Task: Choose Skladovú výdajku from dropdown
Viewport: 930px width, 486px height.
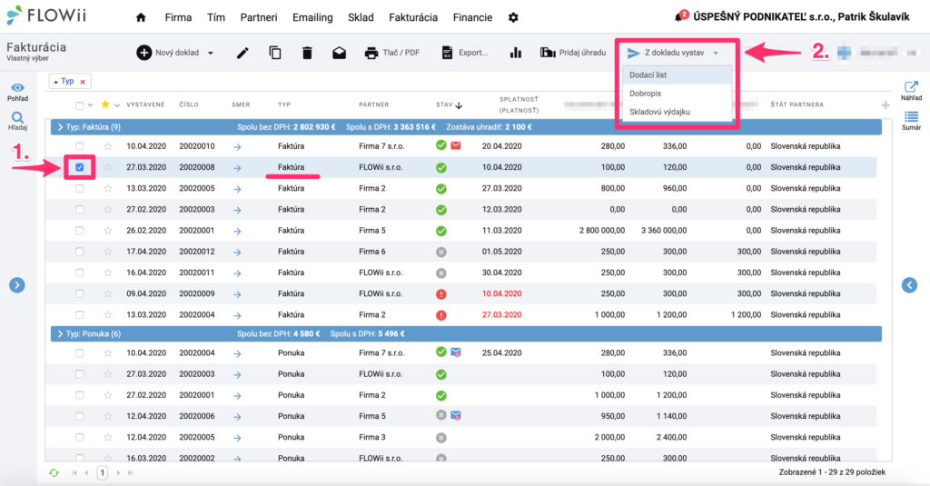Action: tap(677, 112)
